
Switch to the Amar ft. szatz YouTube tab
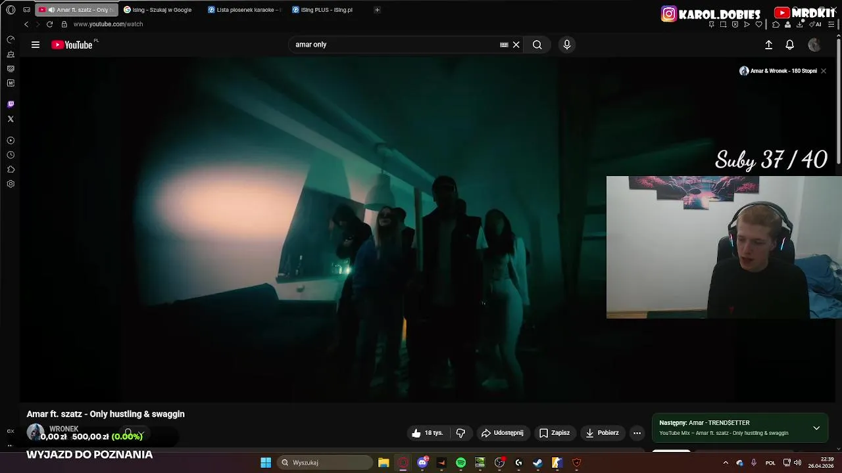(x=76, y=10)
